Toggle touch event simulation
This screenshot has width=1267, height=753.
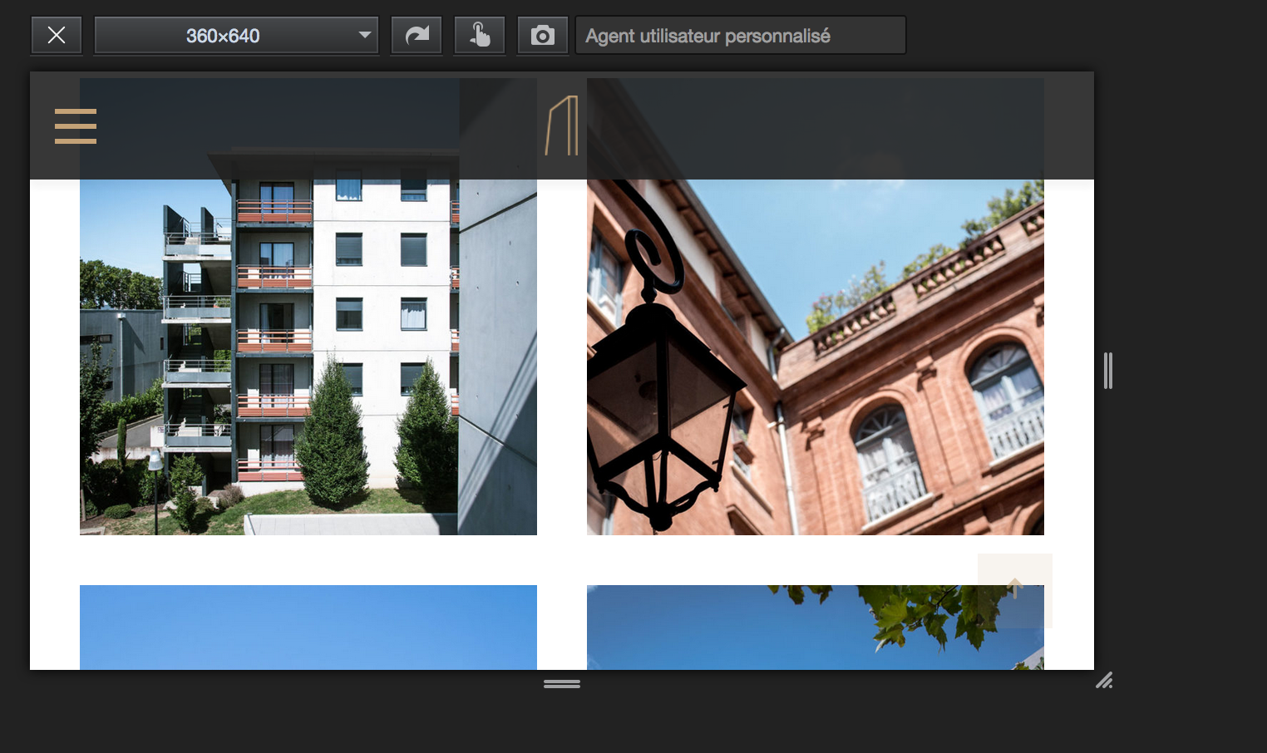[480, 36]
